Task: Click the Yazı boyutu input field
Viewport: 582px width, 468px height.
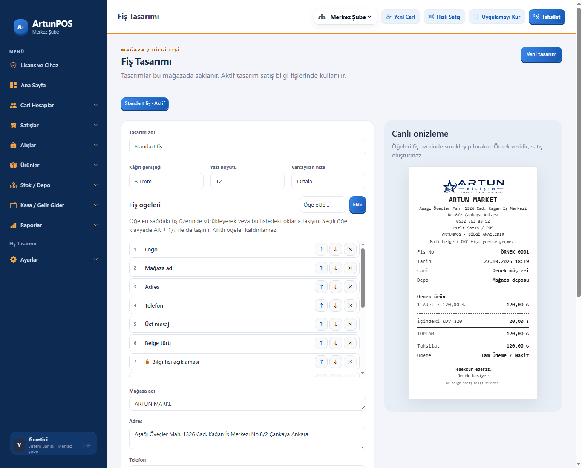Action: (248, 181)
